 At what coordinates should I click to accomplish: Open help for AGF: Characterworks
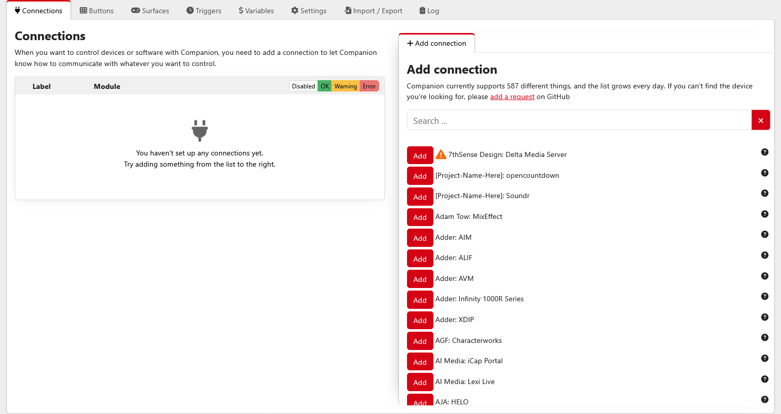point(764,337)
